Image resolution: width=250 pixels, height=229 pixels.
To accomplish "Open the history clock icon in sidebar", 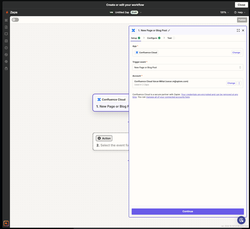I will pyautogui.click(x=6, y=48).
